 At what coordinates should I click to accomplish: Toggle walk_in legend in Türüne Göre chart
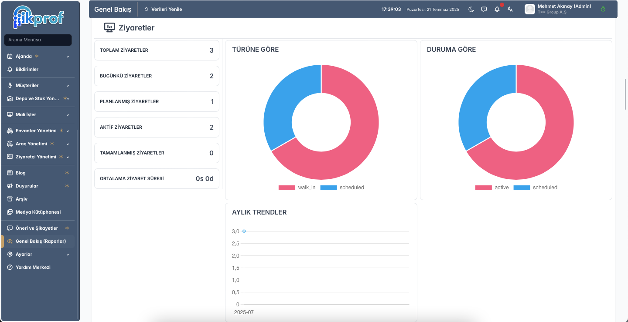(297, 188)
